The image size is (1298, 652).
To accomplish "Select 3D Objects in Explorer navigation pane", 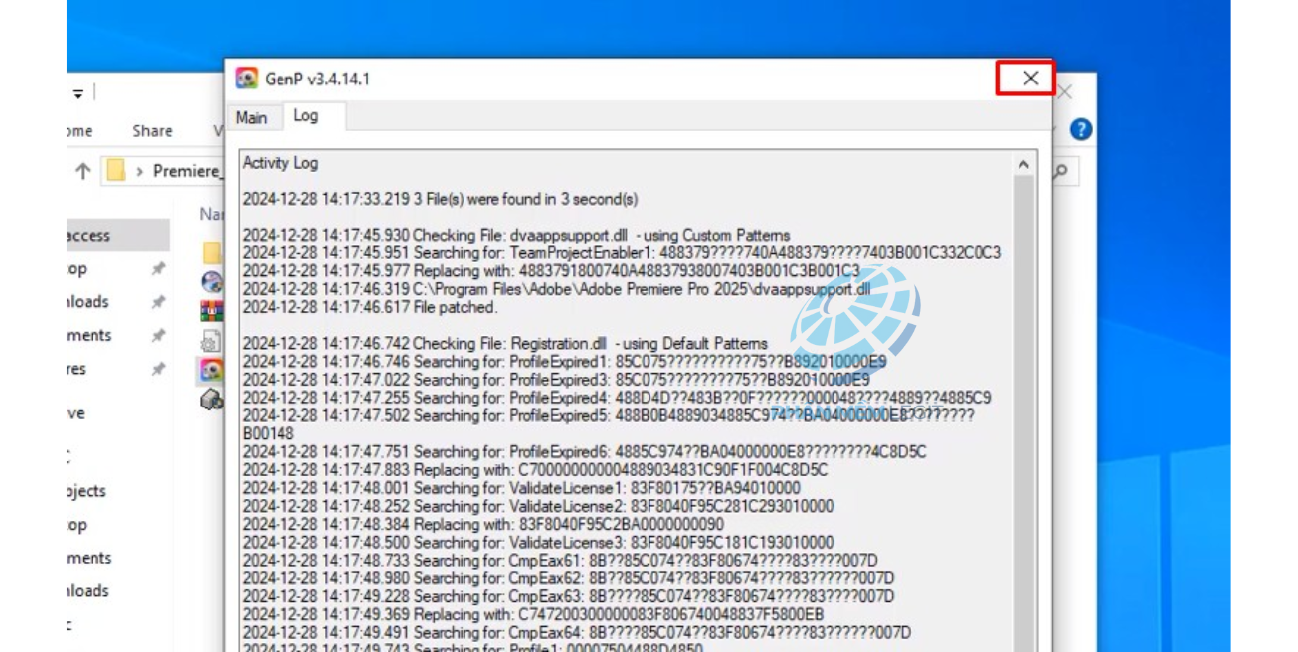I will point(87,491).
